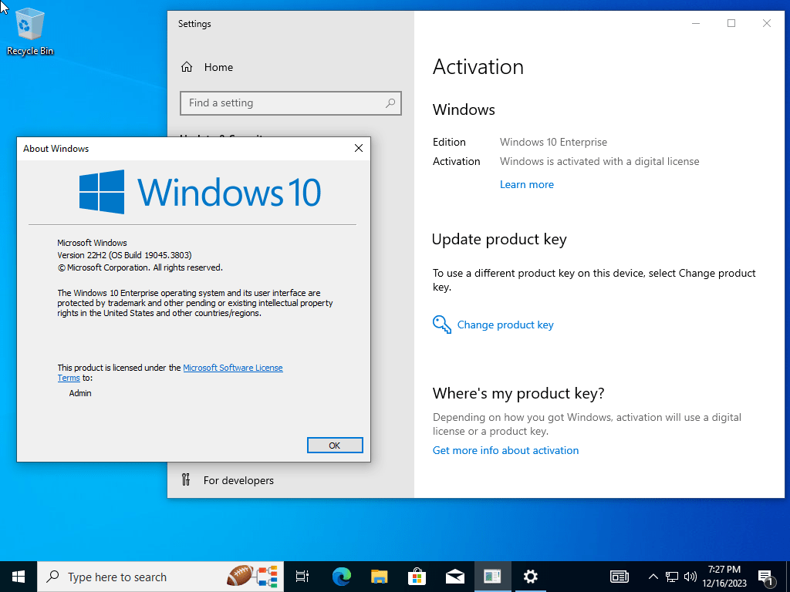Click the Windows 10 Enterprise edition text
790x592 pixels.
pyautogui.click(x=553, y=142)
